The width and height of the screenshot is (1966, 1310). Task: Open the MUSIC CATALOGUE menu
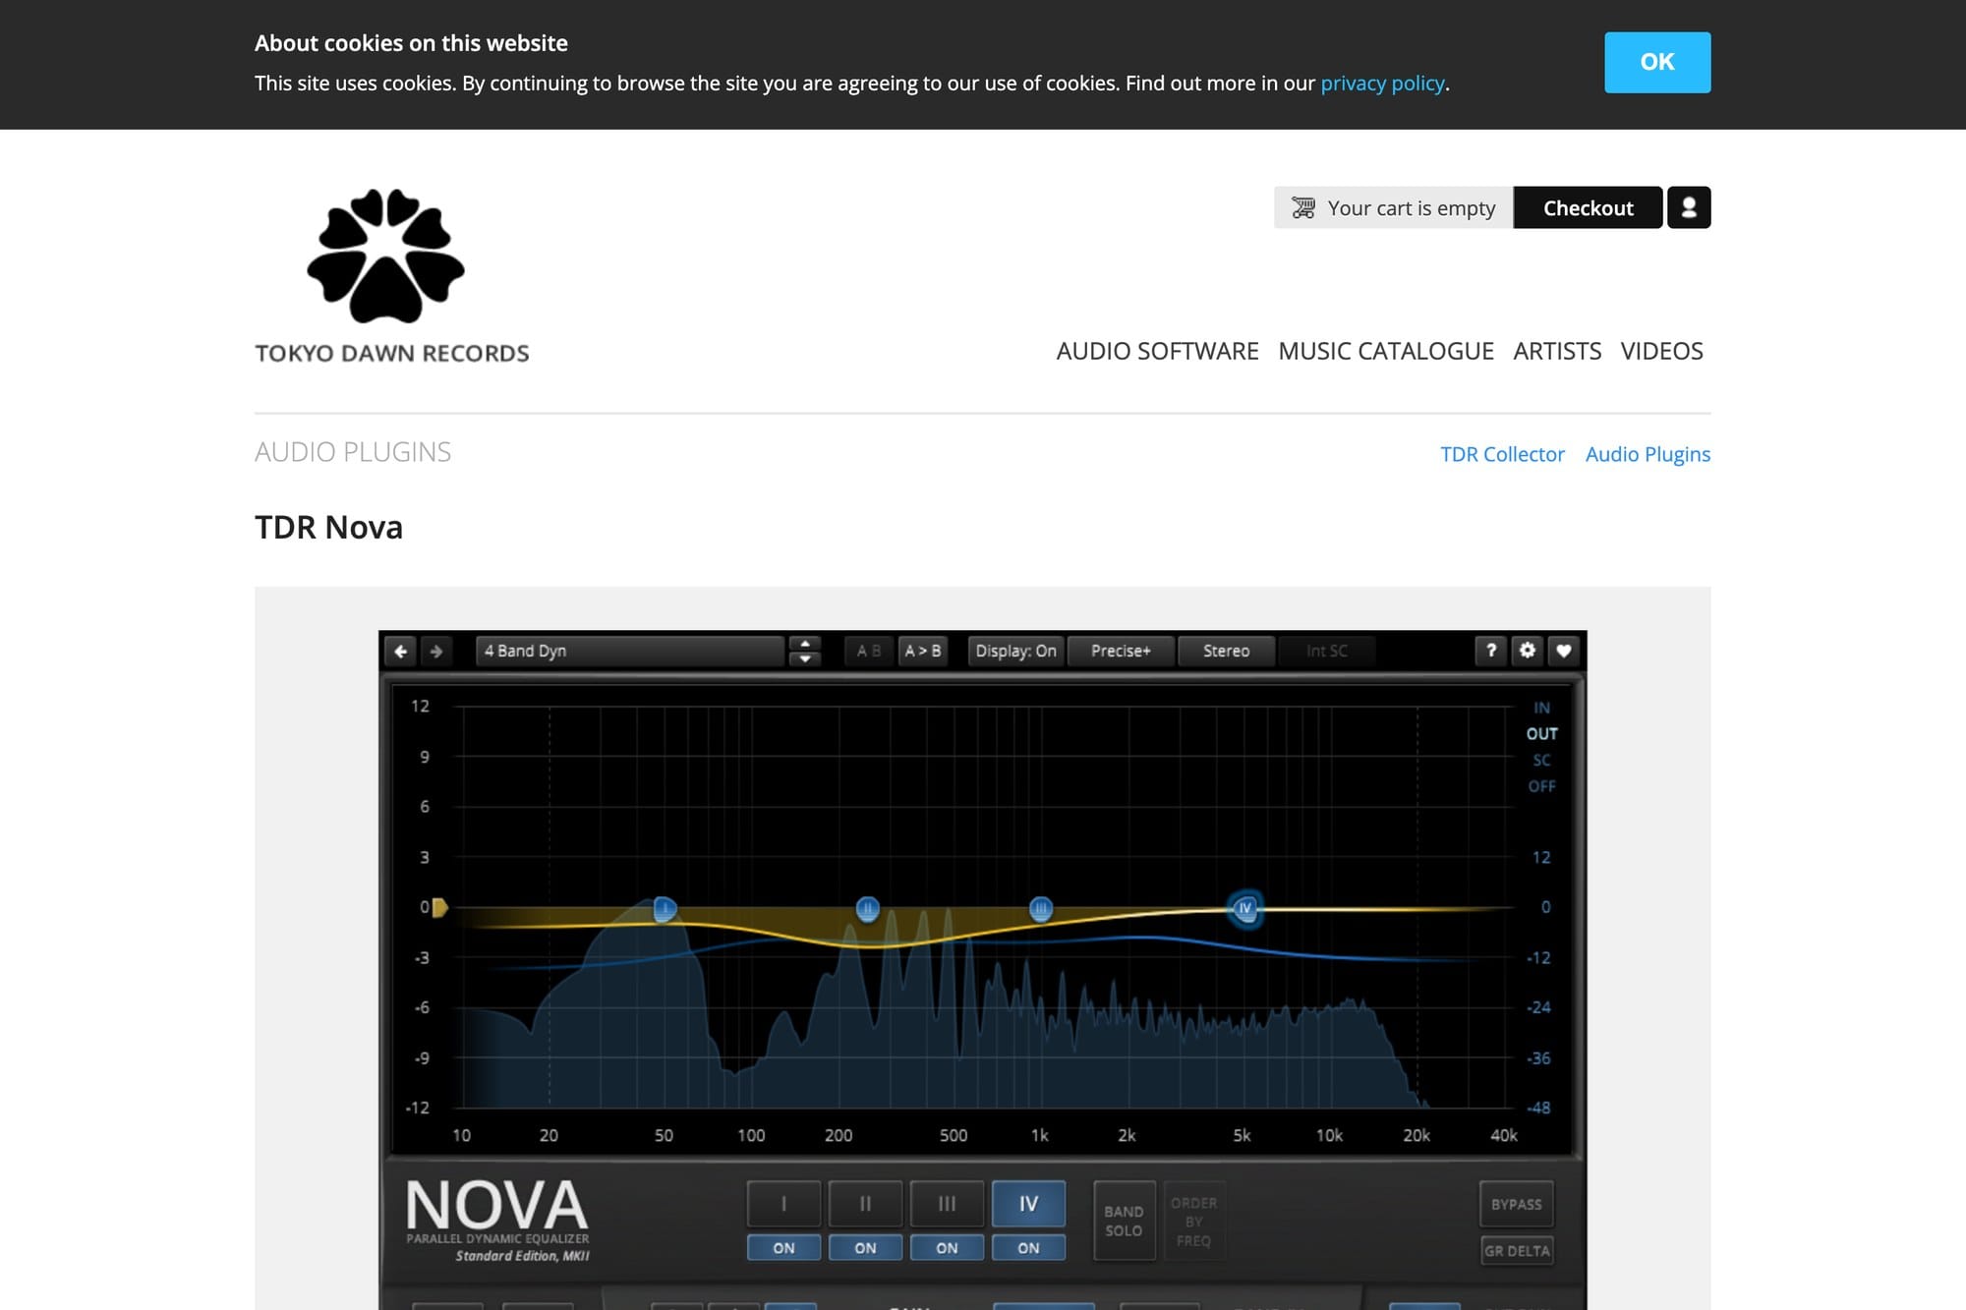click(1386, 351)
